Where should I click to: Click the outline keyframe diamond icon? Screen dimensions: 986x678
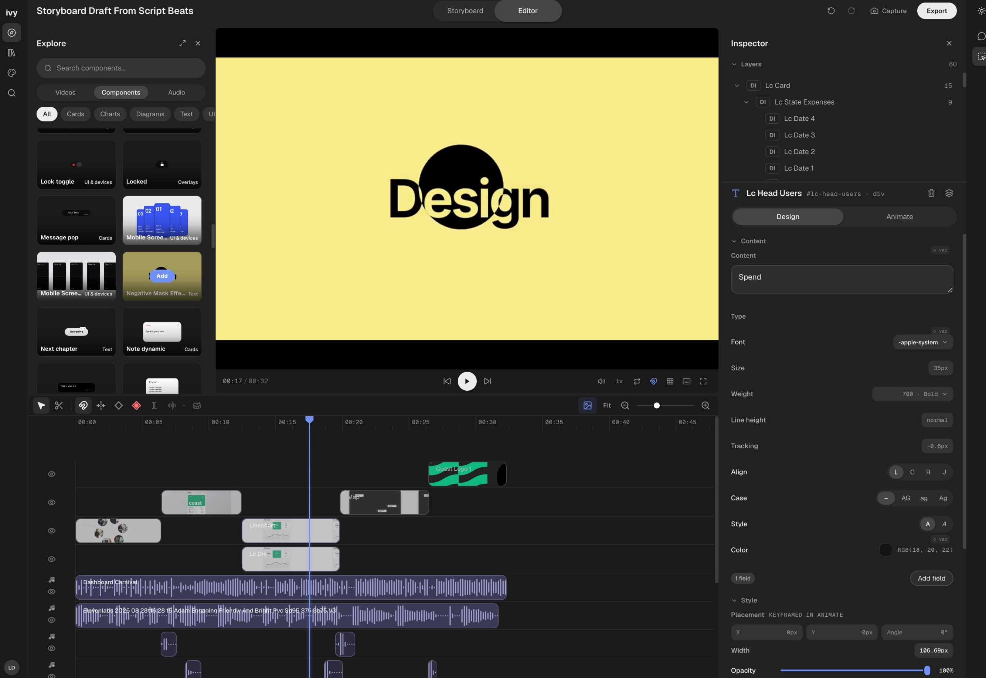click(119, 405)
